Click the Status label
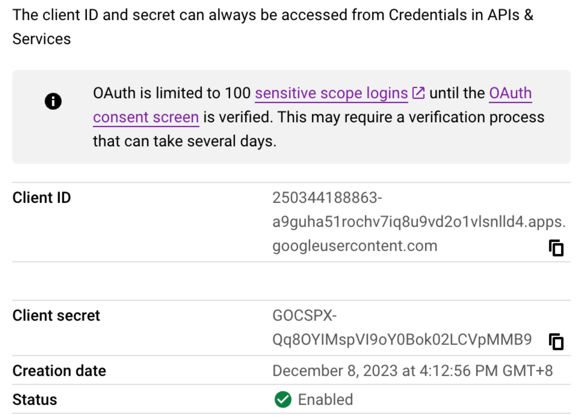Viewport: 578px width, 419px height. [x=34, y=399]
